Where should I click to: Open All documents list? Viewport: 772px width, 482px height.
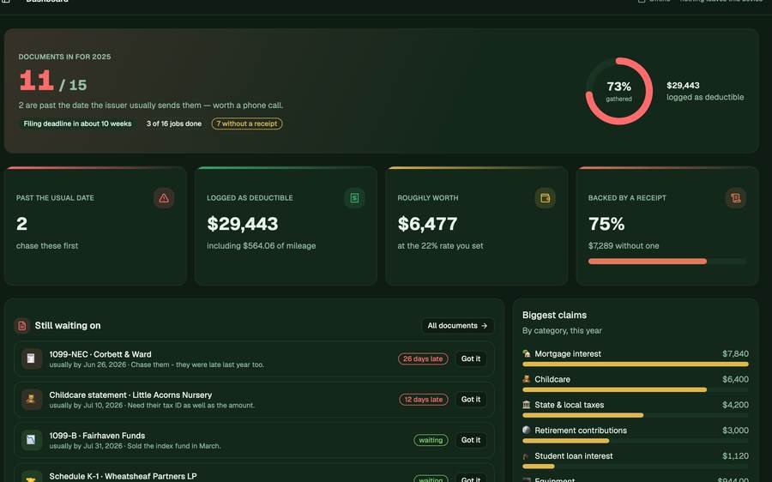coord(457,325)
